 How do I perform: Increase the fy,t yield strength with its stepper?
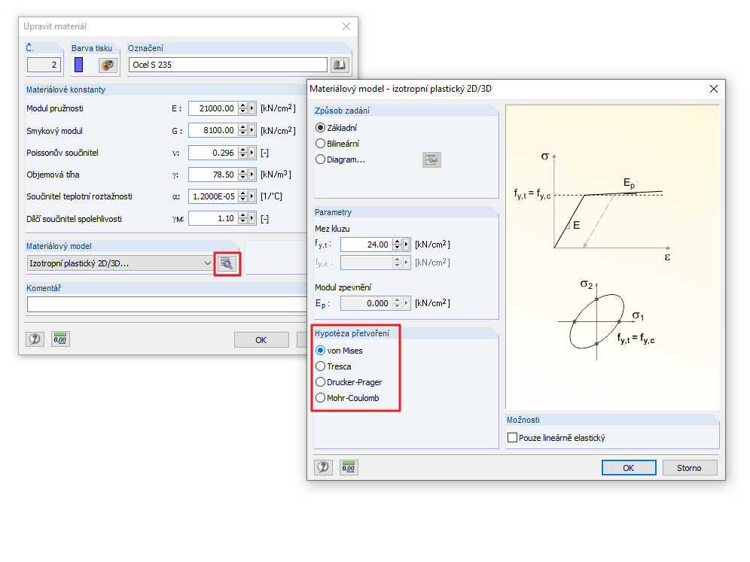(395, 241)
